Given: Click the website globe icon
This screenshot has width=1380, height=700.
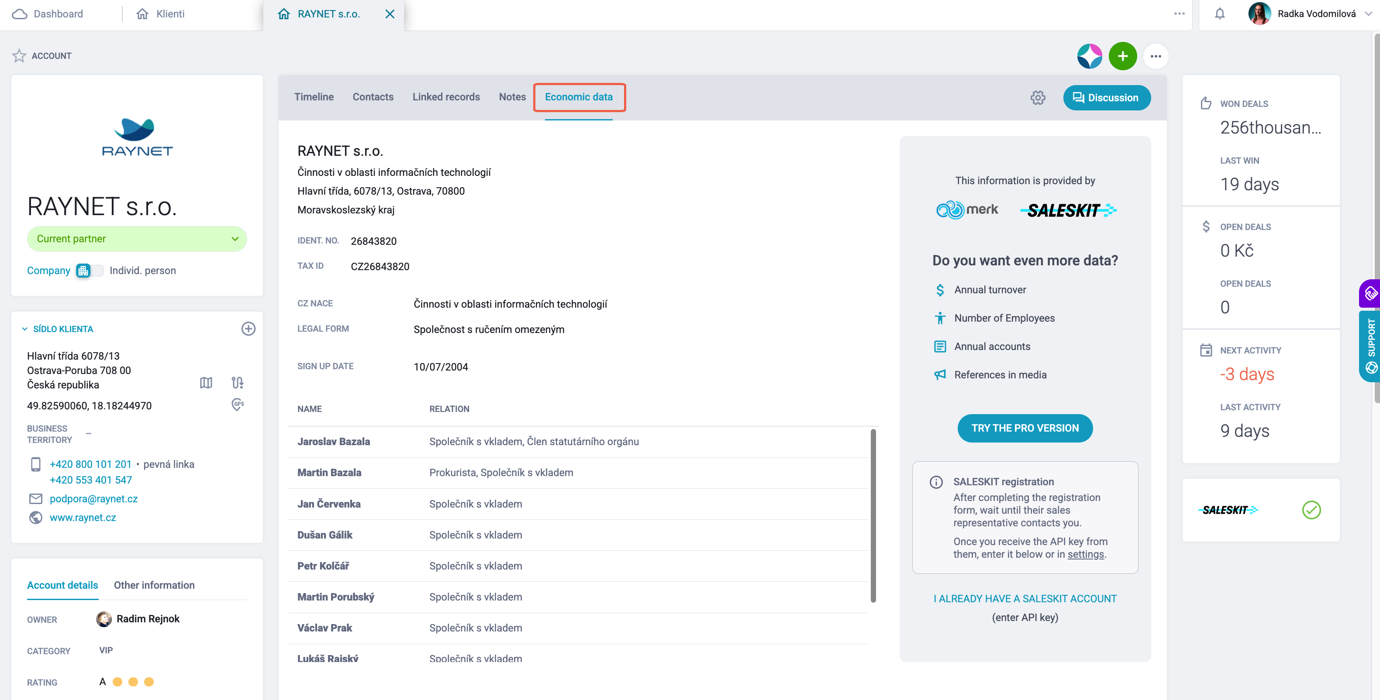Looking at the screenshot, I should [36, 518].
